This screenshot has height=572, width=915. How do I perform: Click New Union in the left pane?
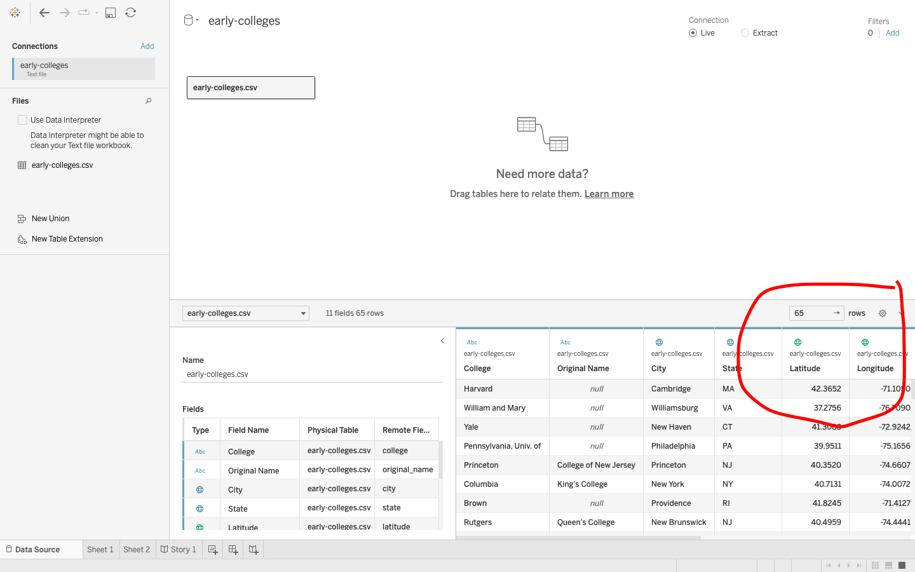(x=51, y=219)
